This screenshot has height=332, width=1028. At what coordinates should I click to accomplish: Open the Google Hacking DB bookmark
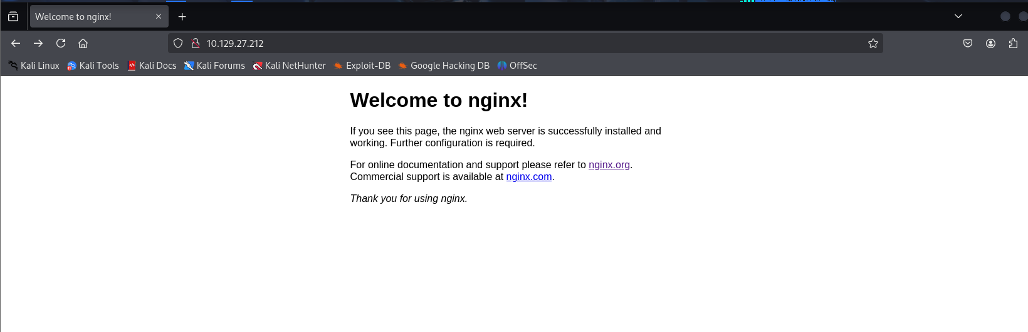(443, 66)
